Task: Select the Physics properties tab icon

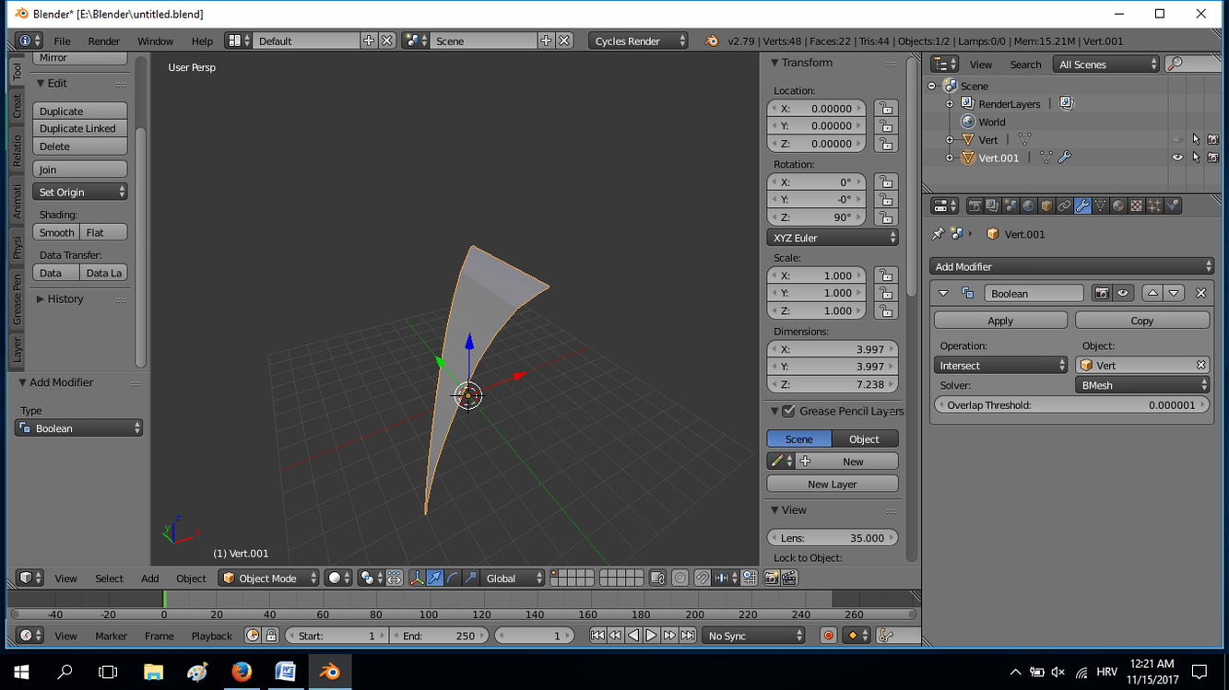Action: coord(1173,206)
